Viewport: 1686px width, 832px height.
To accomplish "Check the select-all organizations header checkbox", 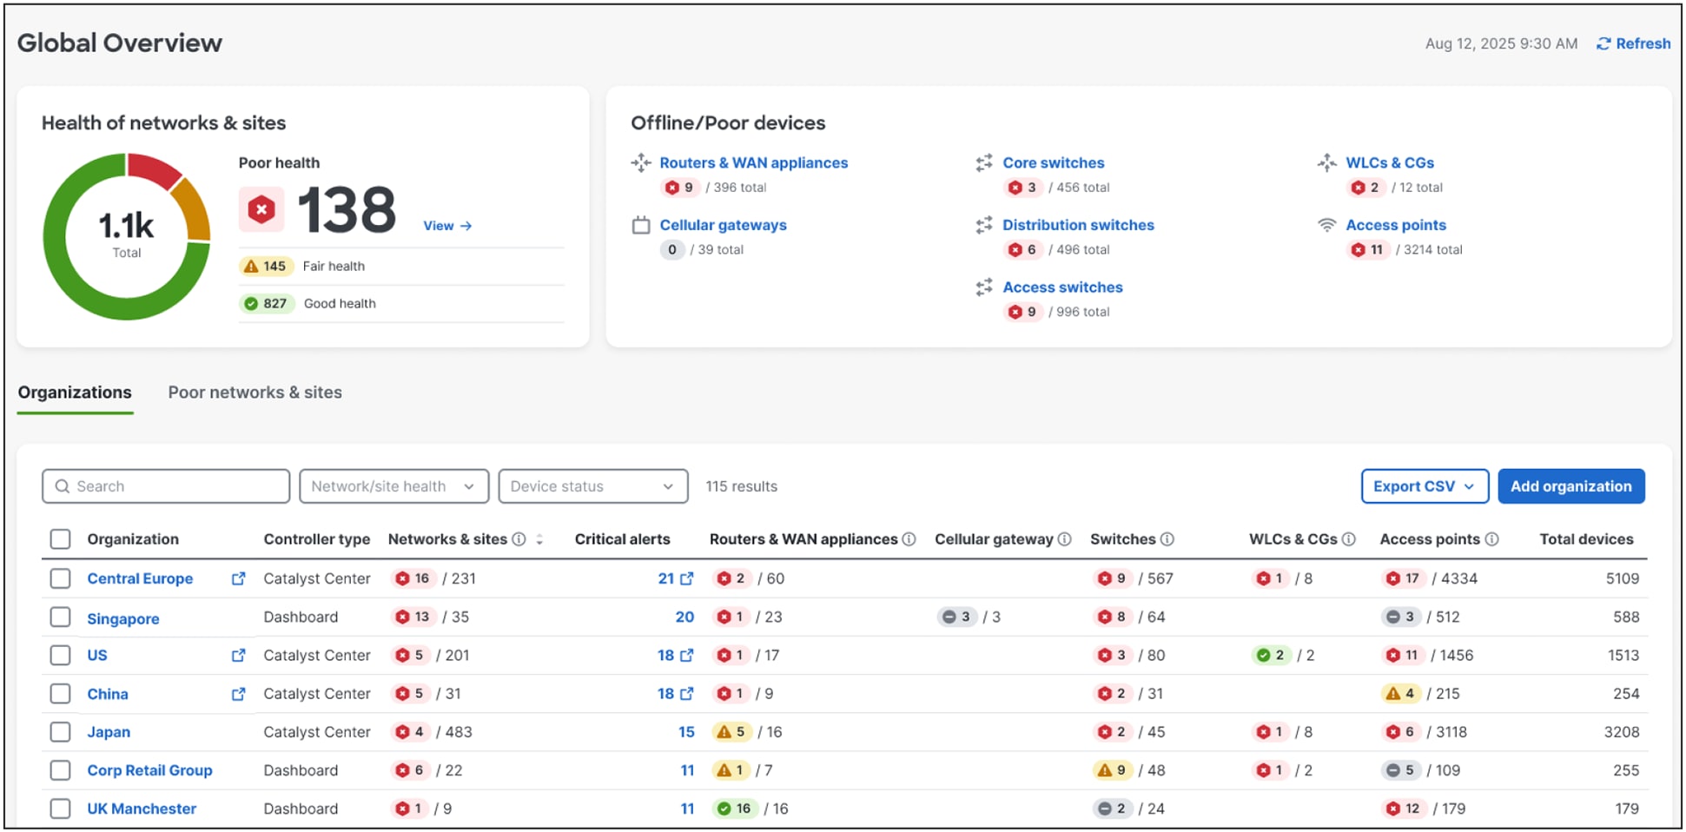I will [60, 539].
